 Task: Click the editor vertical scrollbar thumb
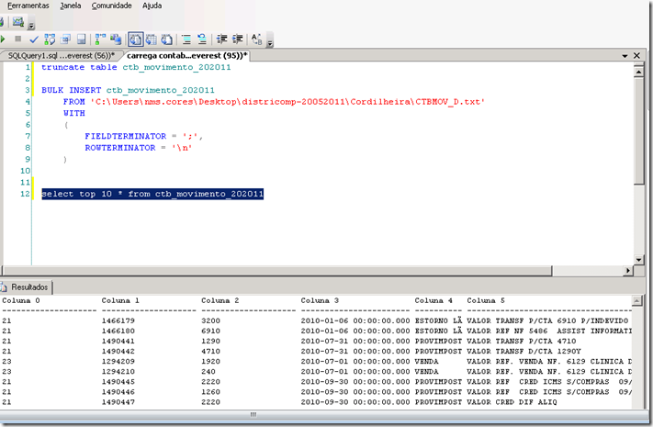(x=638, y=130)
